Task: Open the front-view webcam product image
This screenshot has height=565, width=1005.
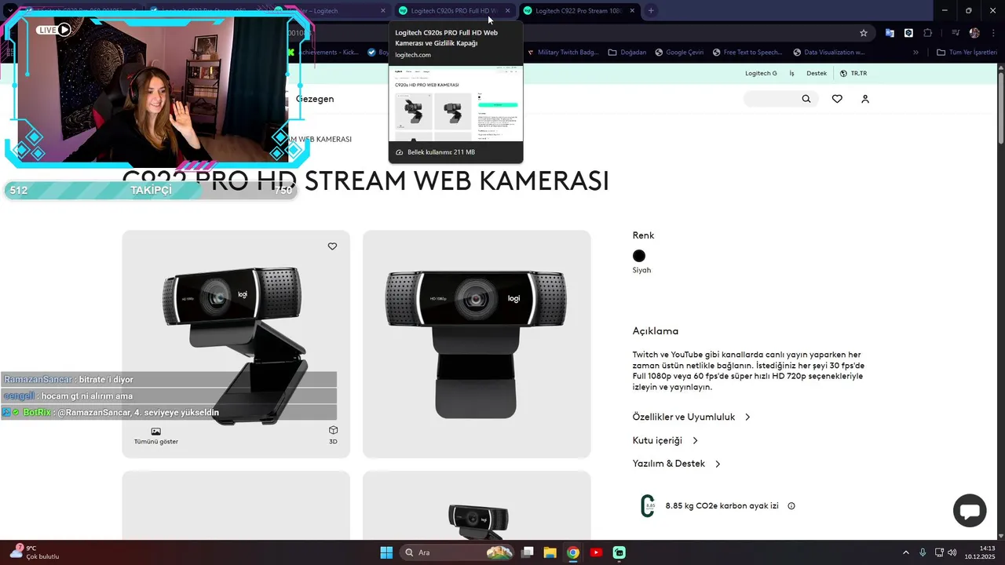Action: tap(477, 344)
